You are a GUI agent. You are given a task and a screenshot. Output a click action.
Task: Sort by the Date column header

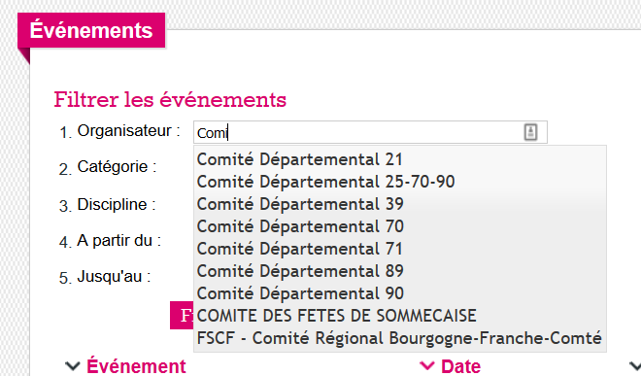[x=460, y=366]
